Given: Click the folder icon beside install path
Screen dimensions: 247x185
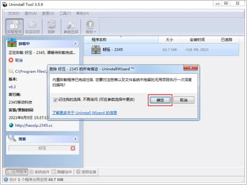Looking at the screenshot, I should 11,71.
